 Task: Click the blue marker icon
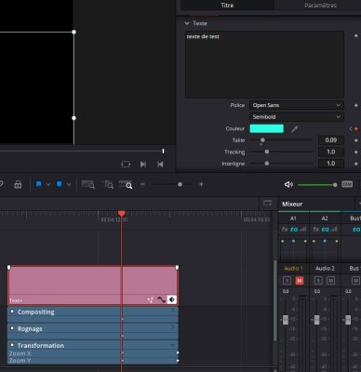(x=59, y=184)
